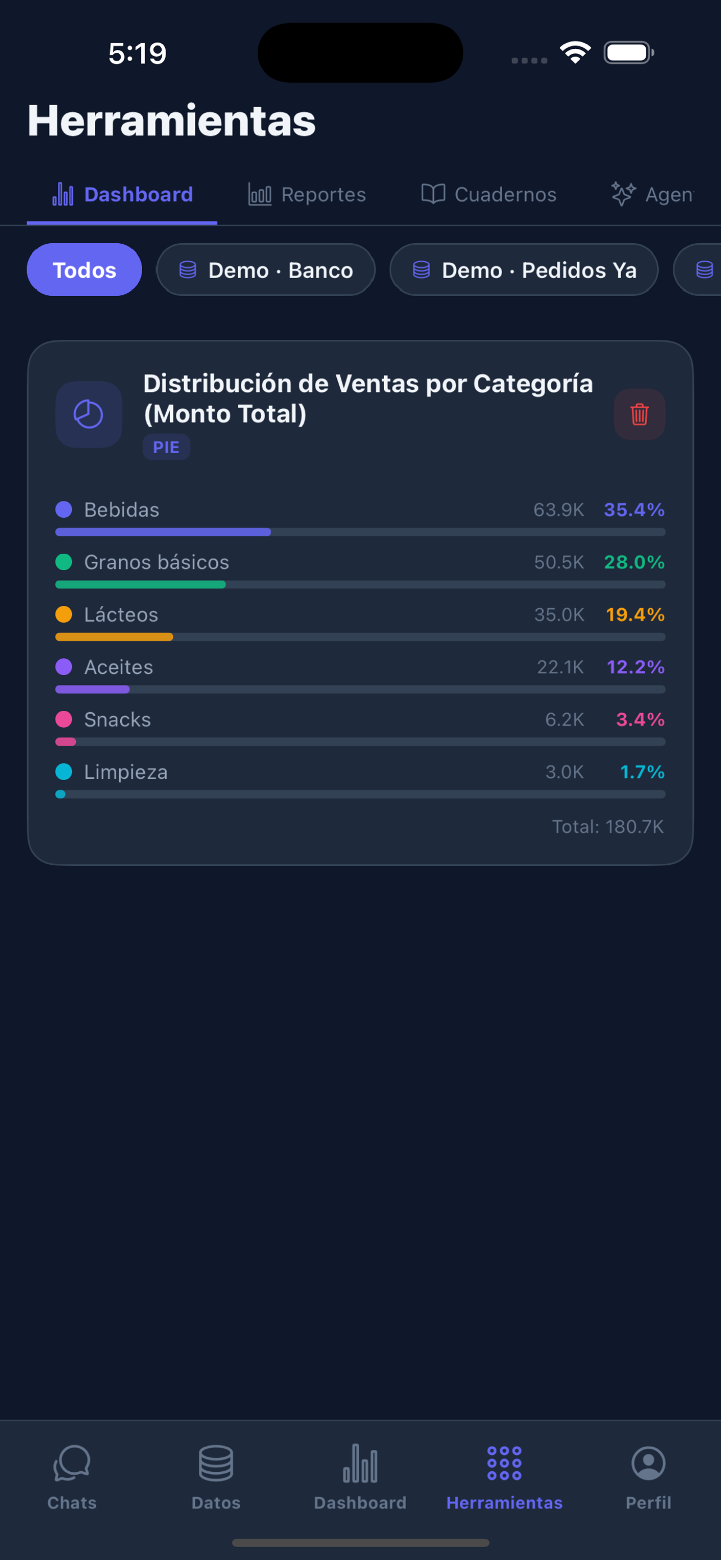Viewport: 721px width, 1560px height.
Task: Select the Dashboard tab at top
Action: (x=122, y=194)
